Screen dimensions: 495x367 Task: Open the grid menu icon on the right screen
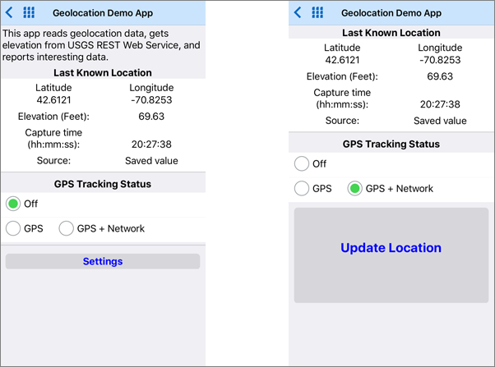point(317,13)
